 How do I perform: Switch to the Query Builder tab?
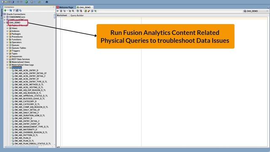point(77,15)
